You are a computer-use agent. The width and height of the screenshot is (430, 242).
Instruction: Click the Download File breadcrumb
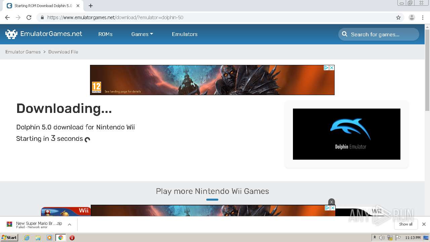pos(63,52)
